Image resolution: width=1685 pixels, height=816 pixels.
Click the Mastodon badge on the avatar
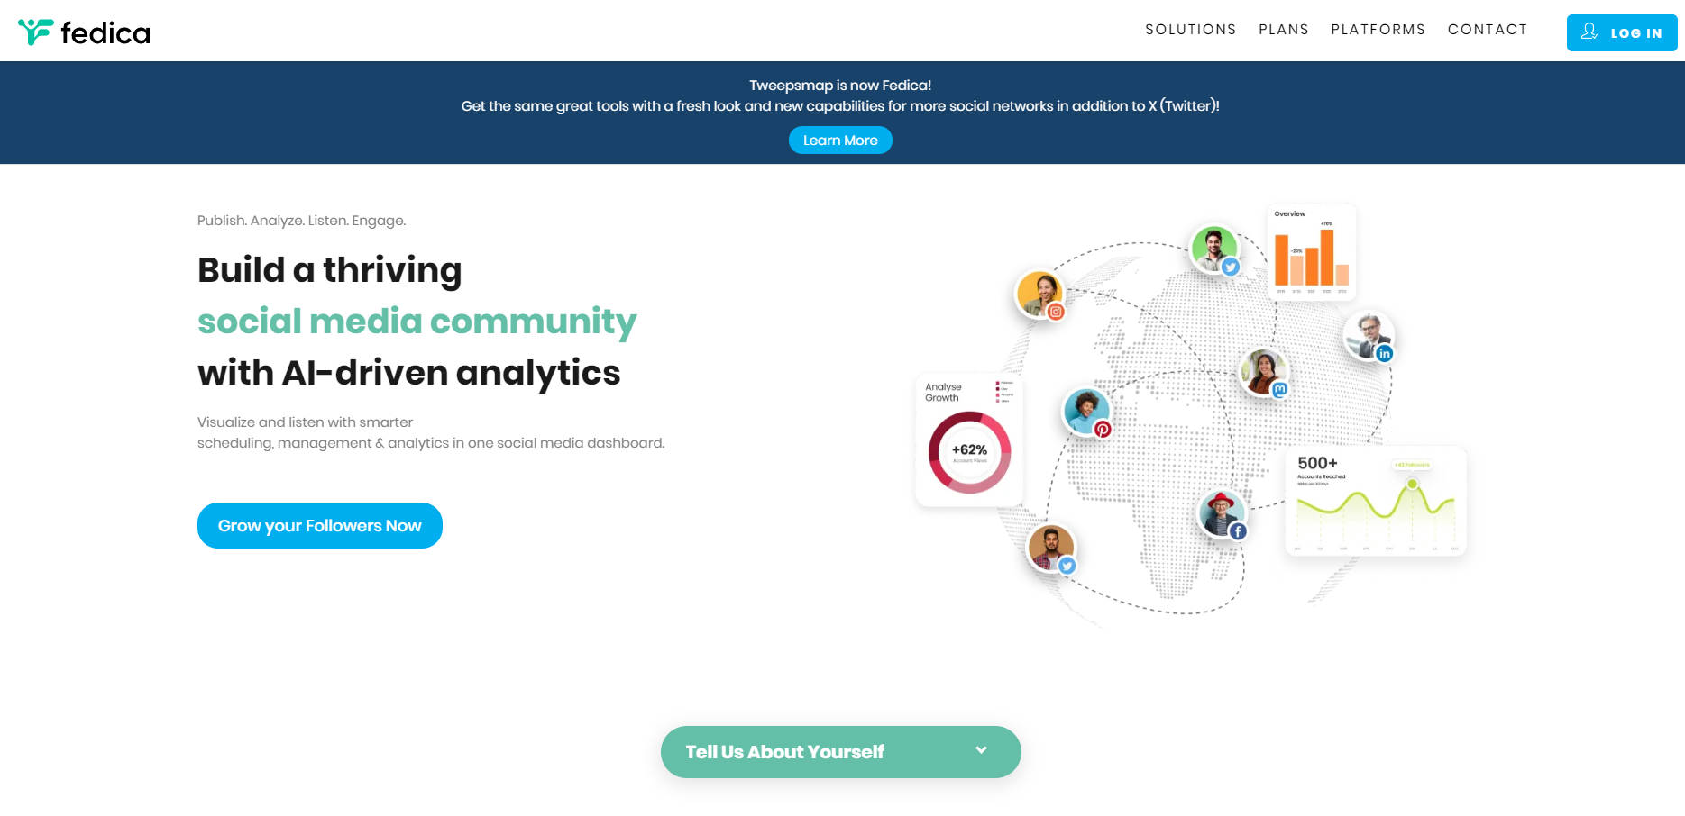[x=1279, y=389]
